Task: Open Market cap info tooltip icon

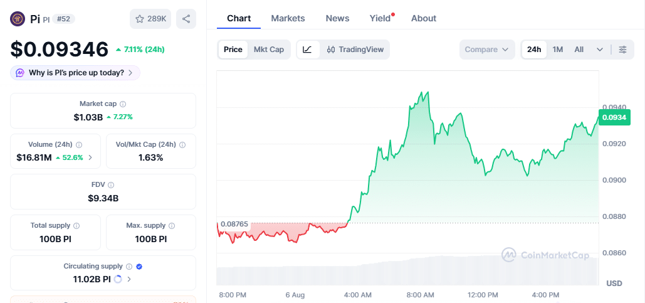Action: (x=123, y=104)
